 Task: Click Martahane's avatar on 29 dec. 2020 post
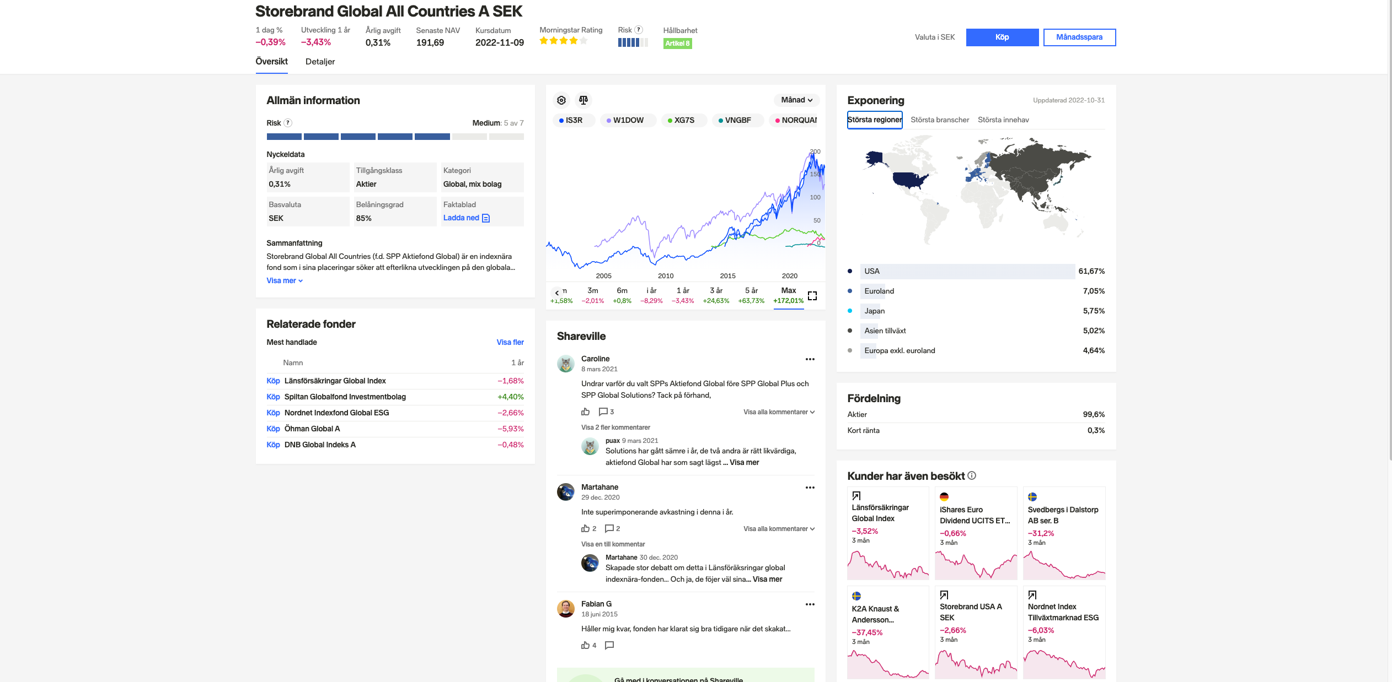click(x=566, y=492)
